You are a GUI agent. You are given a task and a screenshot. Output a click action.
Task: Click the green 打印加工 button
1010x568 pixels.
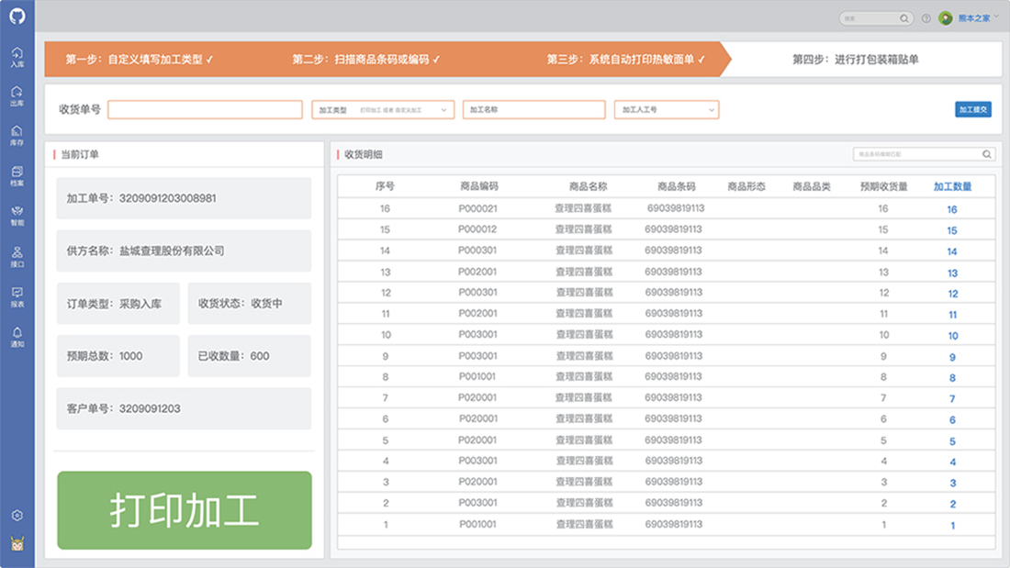pyautogui.click(x=185, y=510)
